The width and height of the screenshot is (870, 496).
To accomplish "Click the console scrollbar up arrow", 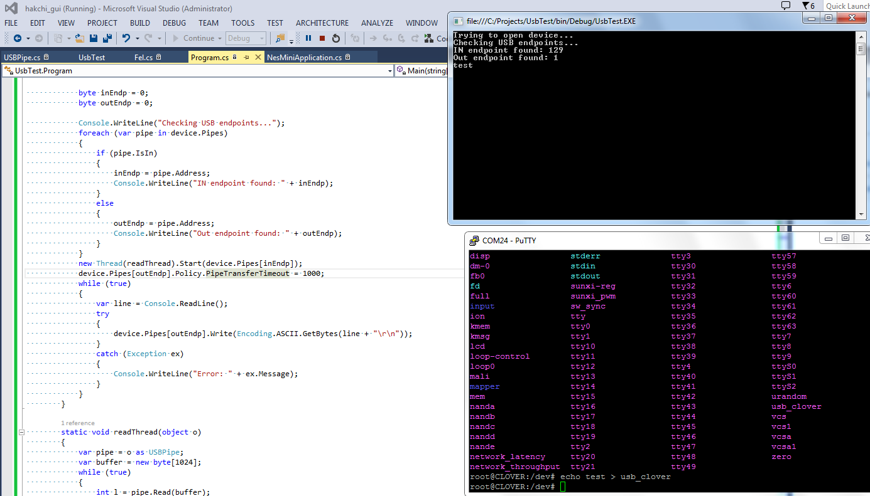I will tap(861, 36).
